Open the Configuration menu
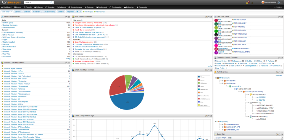 (x=115, y=7)
